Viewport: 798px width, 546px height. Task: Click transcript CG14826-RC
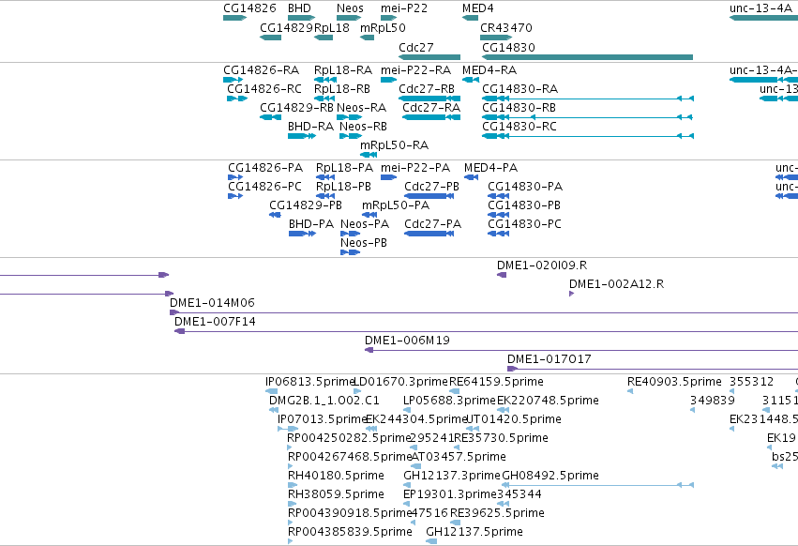237,99
